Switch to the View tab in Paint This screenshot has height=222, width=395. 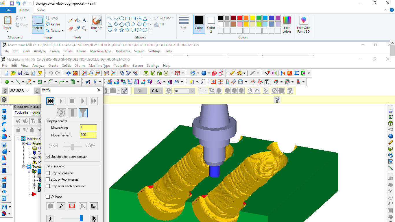coord(41,10)
